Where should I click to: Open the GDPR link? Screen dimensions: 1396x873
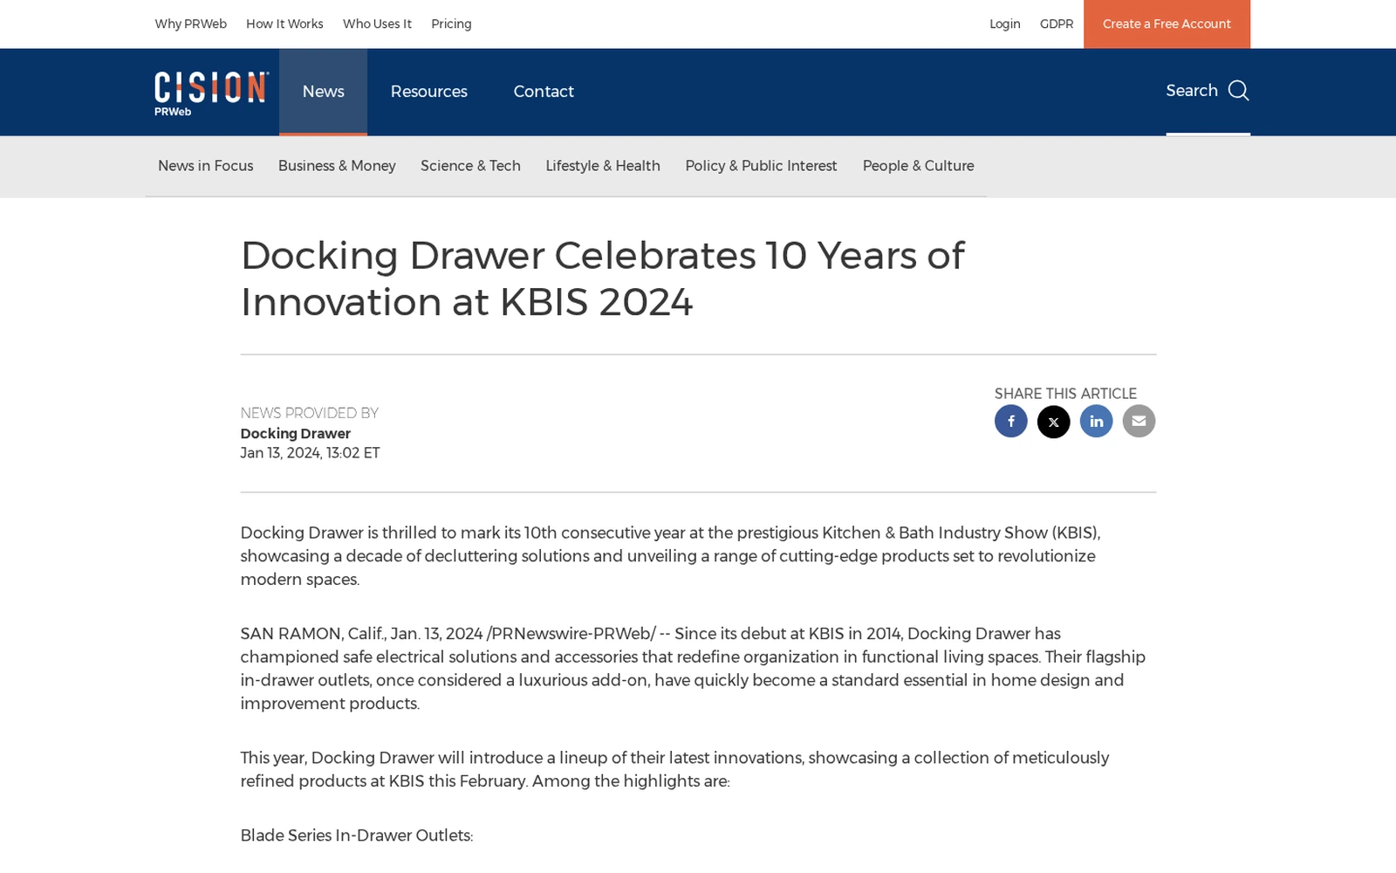[1057, 24]
